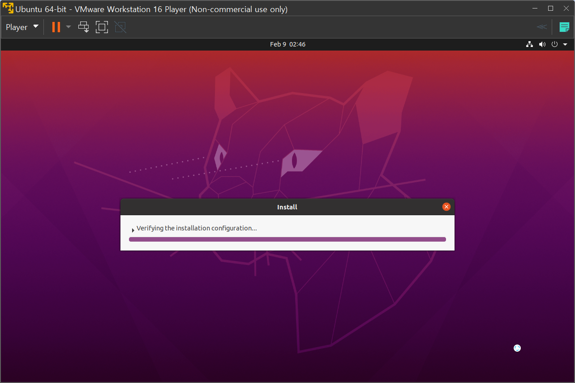Open the Player menu

click(22, 27)
